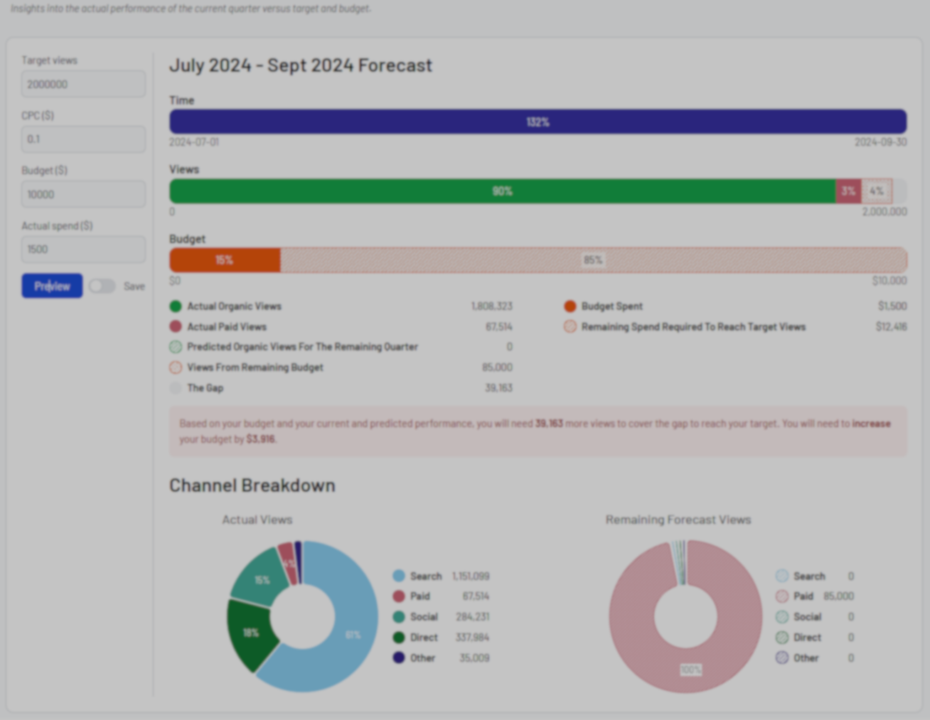Image resolution: width=930 pixels, height=720 pixels.
Task: Click the Budget ($) input field
Action: click(83, 194)
